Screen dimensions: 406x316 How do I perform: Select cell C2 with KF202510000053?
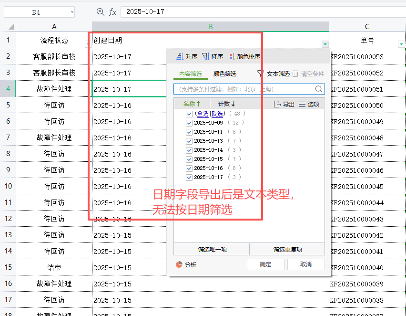[x=367, y=56]
